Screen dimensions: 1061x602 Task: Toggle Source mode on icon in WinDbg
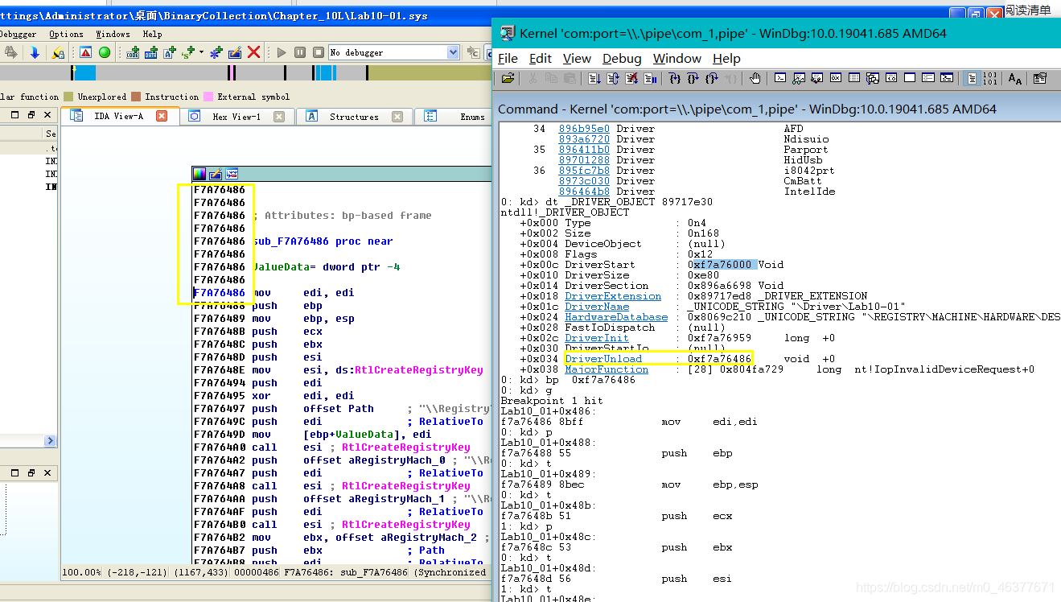point(971,78)
